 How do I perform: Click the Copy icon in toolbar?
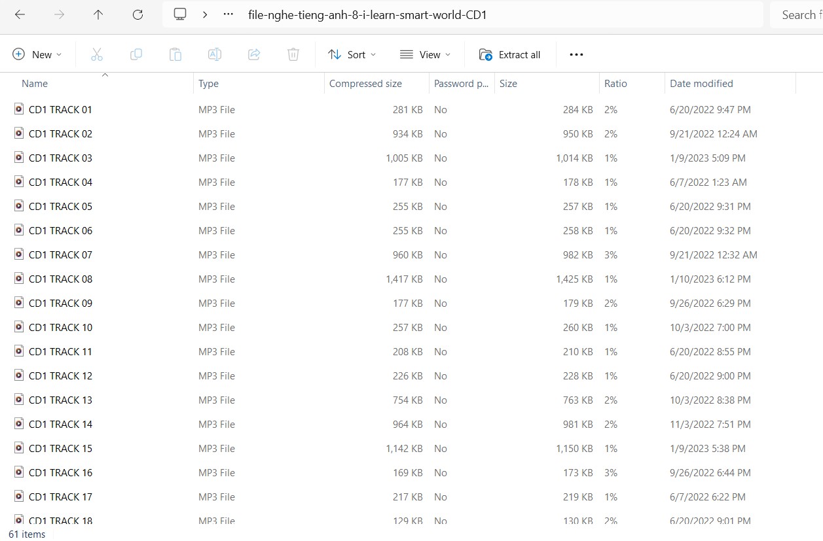[x=136, y=55]
